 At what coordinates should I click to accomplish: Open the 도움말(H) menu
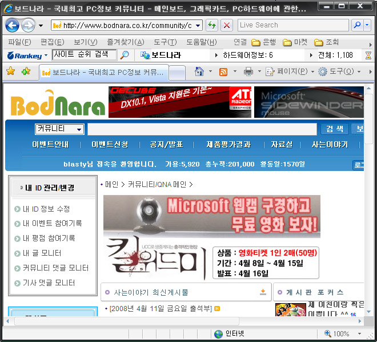(x=202, y=42)
